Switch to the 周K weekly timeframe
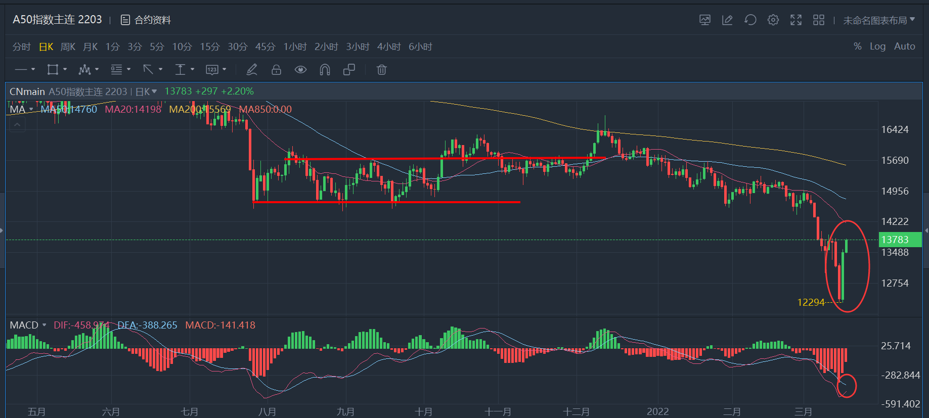 coord(68,47)
